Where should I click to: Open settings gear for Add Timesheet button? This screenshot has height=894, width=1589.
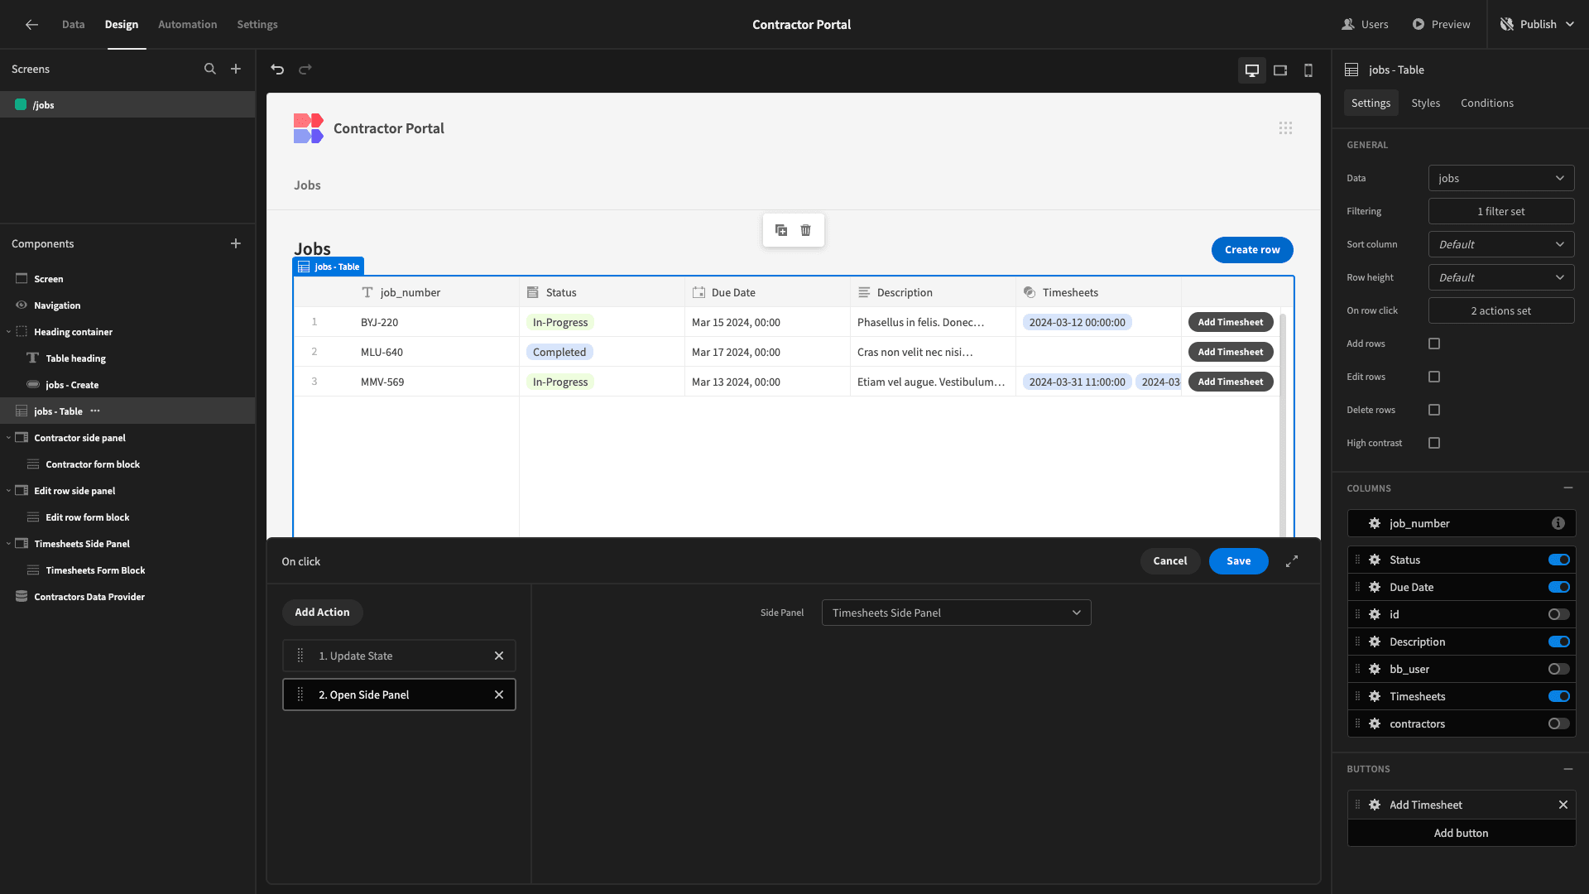tap(1375, 805)
